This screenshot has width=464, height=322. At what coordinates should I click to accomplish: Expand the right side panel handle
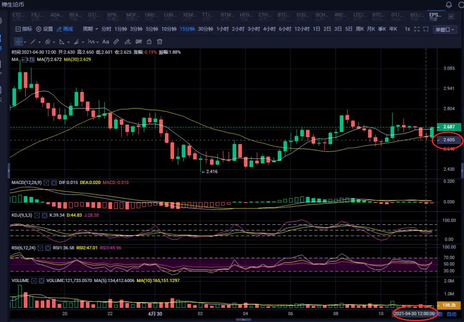point(463,171)
